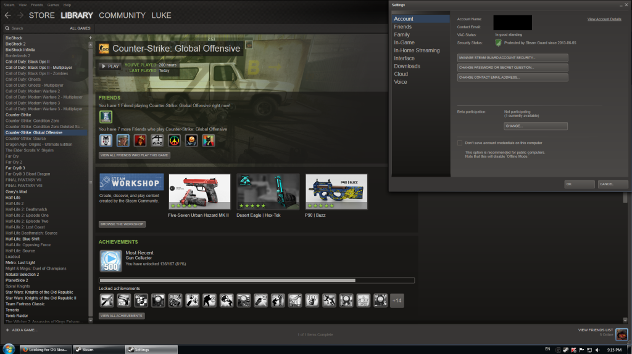Click the back navigation arrow

point(8,15)
